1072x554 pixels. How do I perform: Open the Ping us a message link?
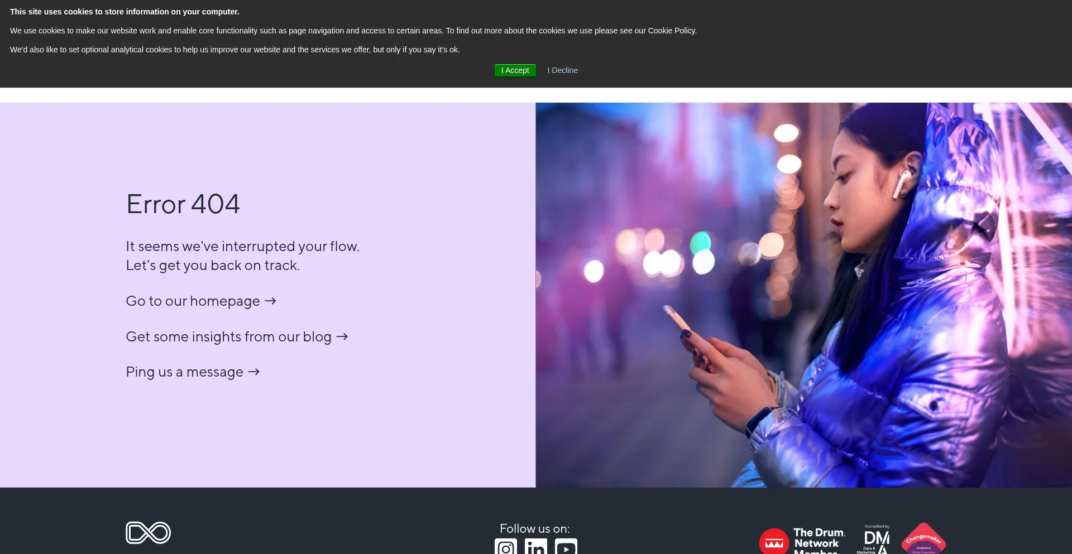[x=193, y=372]
